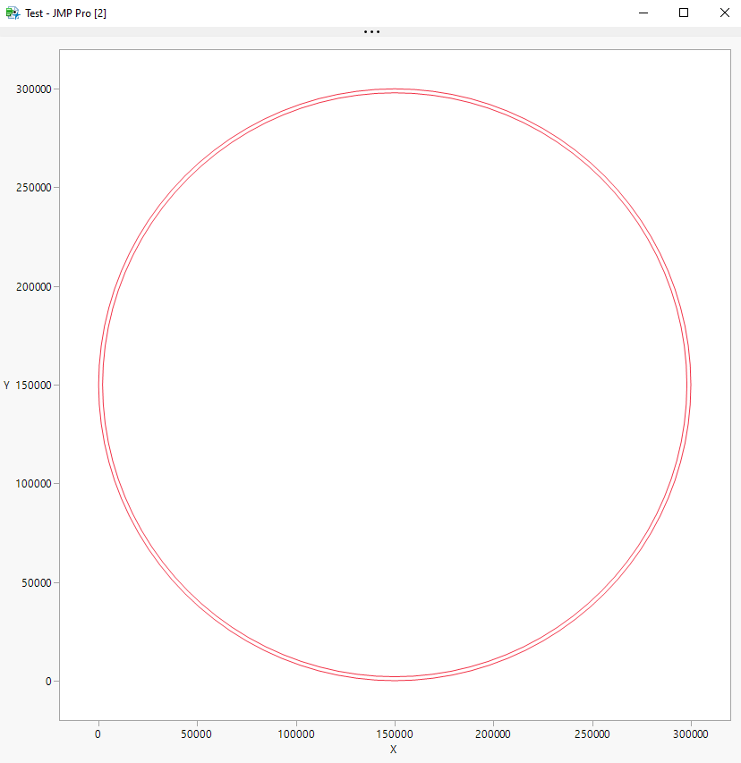The height and width of the screenshot is (763, 741).
Task: Close the JMP Pro window
Action: [724, 13]
